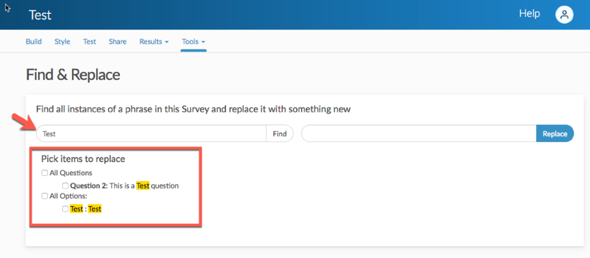Select the "Test : Test" option checkbox

click(65, 209)
